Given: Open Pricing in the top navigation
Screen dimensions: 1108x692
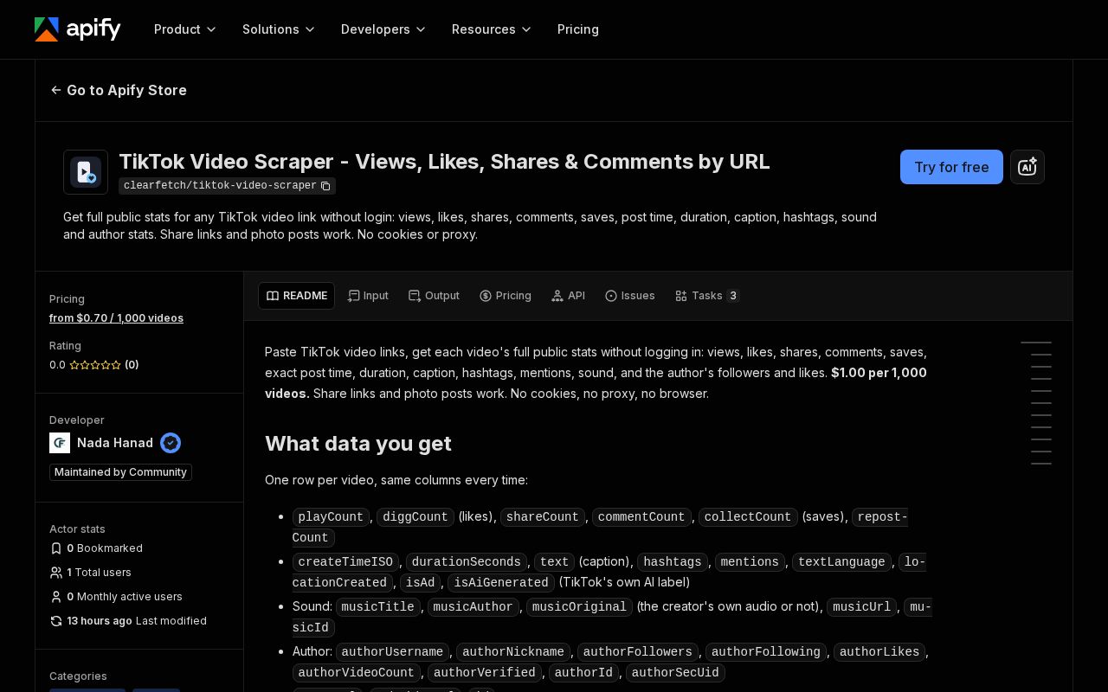Looking at the screenshot, I should click(x=578, y=29).
